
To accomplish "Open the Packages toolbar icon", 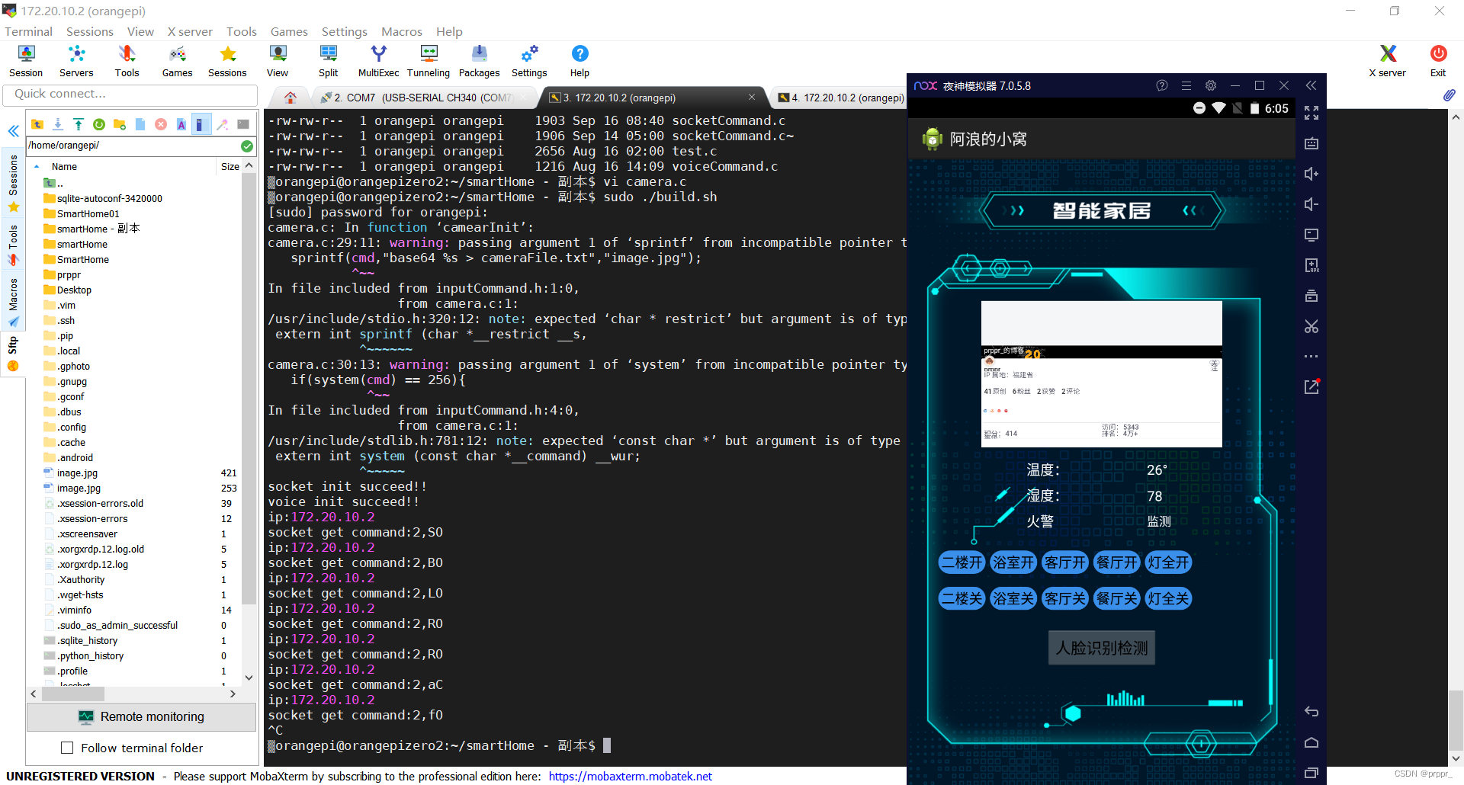I will click(479, 61).
